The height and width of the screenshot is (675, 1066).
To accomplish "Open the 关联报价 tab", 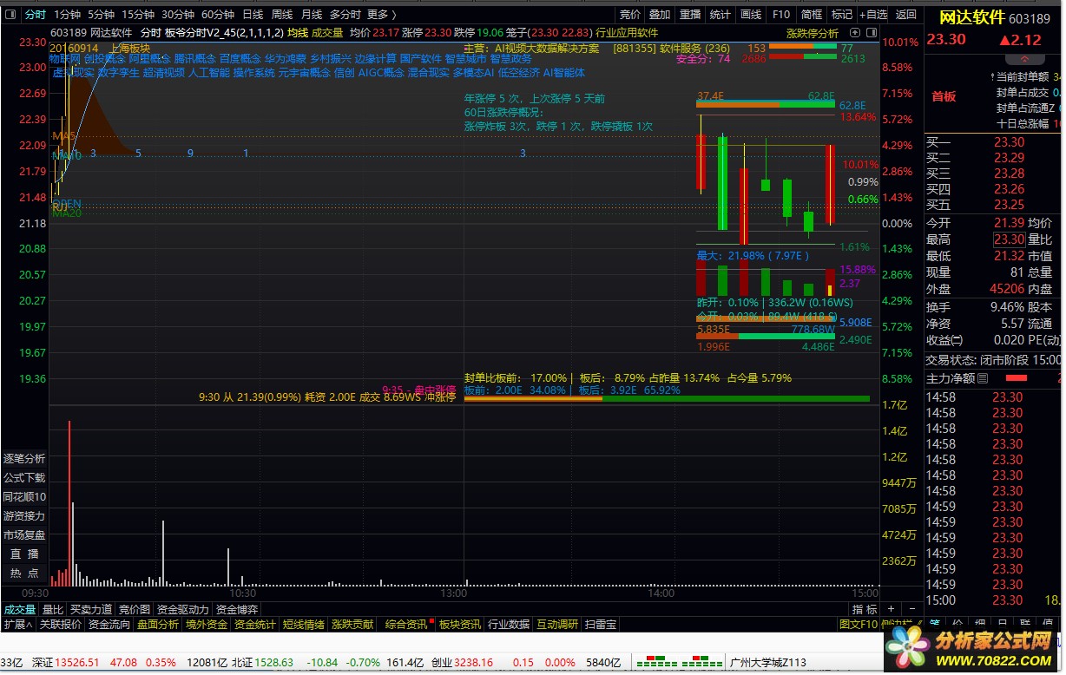I will click(x=60, y=624).
